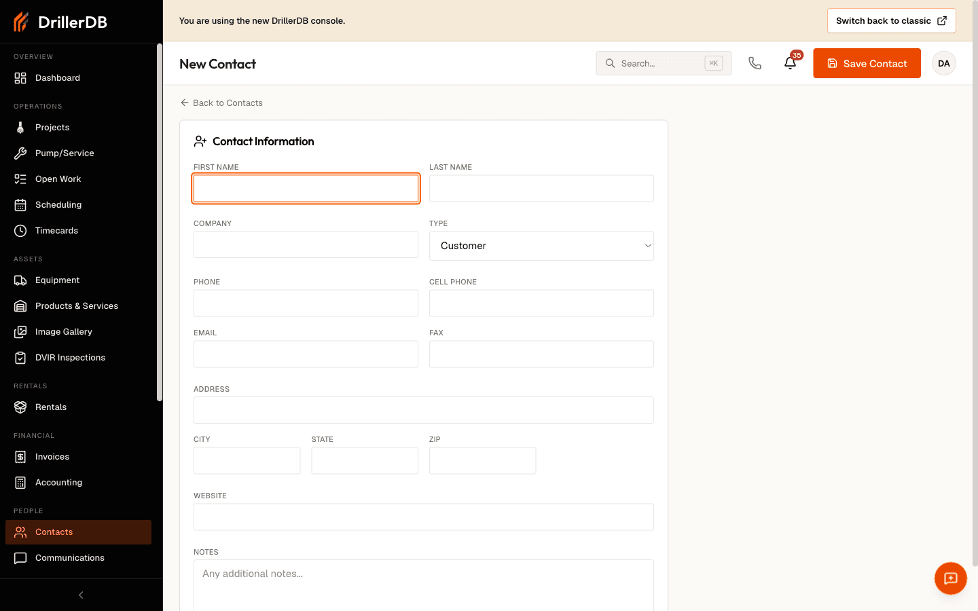The height and width of the screenshot is (611, 978).
Task: Click the DVIR Inspections clipboard icon
Action: [x=20, y=358]
